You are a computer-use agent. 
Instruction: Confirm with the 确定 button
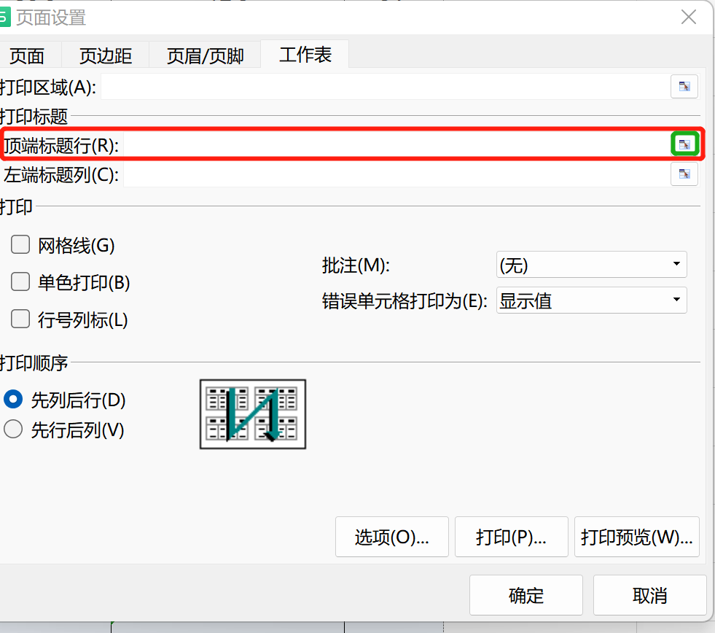pos(526,595)
